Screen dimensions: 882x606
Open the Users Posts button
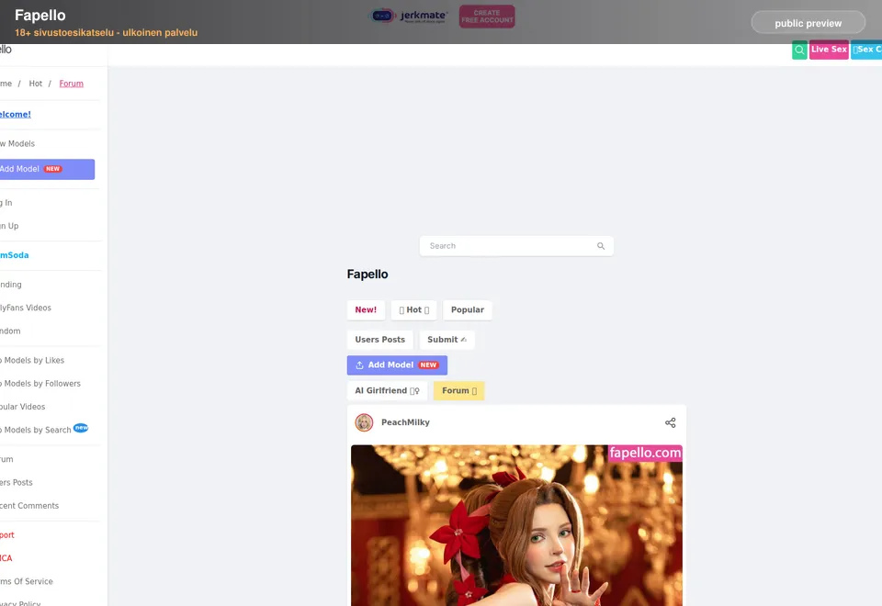[x=379, y=340]
